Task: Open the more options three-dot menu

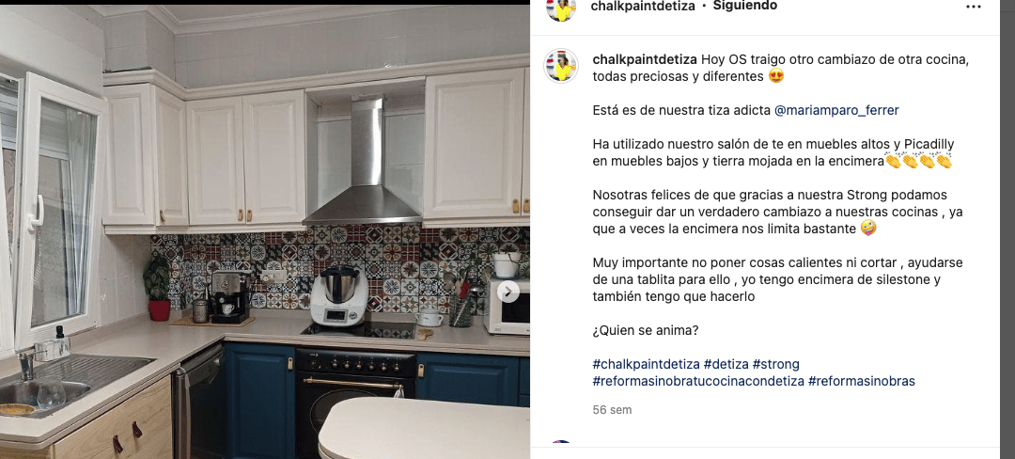Action: click(973, 7)
